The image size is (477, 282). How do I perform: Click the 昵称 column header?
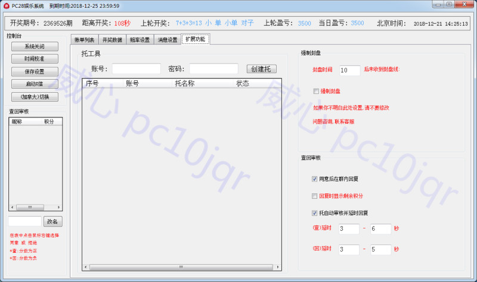(25, 122)
